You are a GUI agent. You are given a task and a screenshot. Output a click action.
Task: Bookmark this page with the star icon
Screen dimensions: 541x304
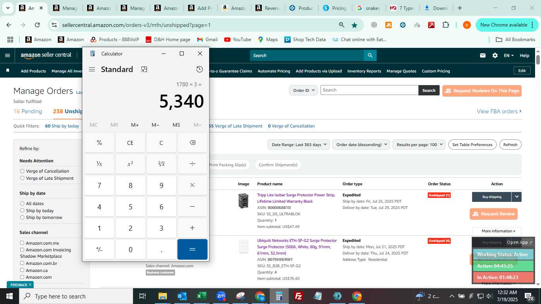tap(354, 25)
